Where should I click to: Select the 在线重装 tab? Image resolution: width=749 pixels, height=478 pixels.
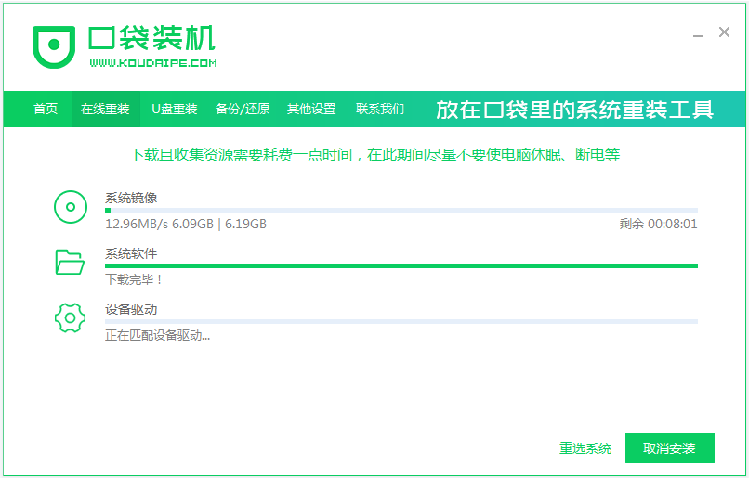(x=105, y=109)
